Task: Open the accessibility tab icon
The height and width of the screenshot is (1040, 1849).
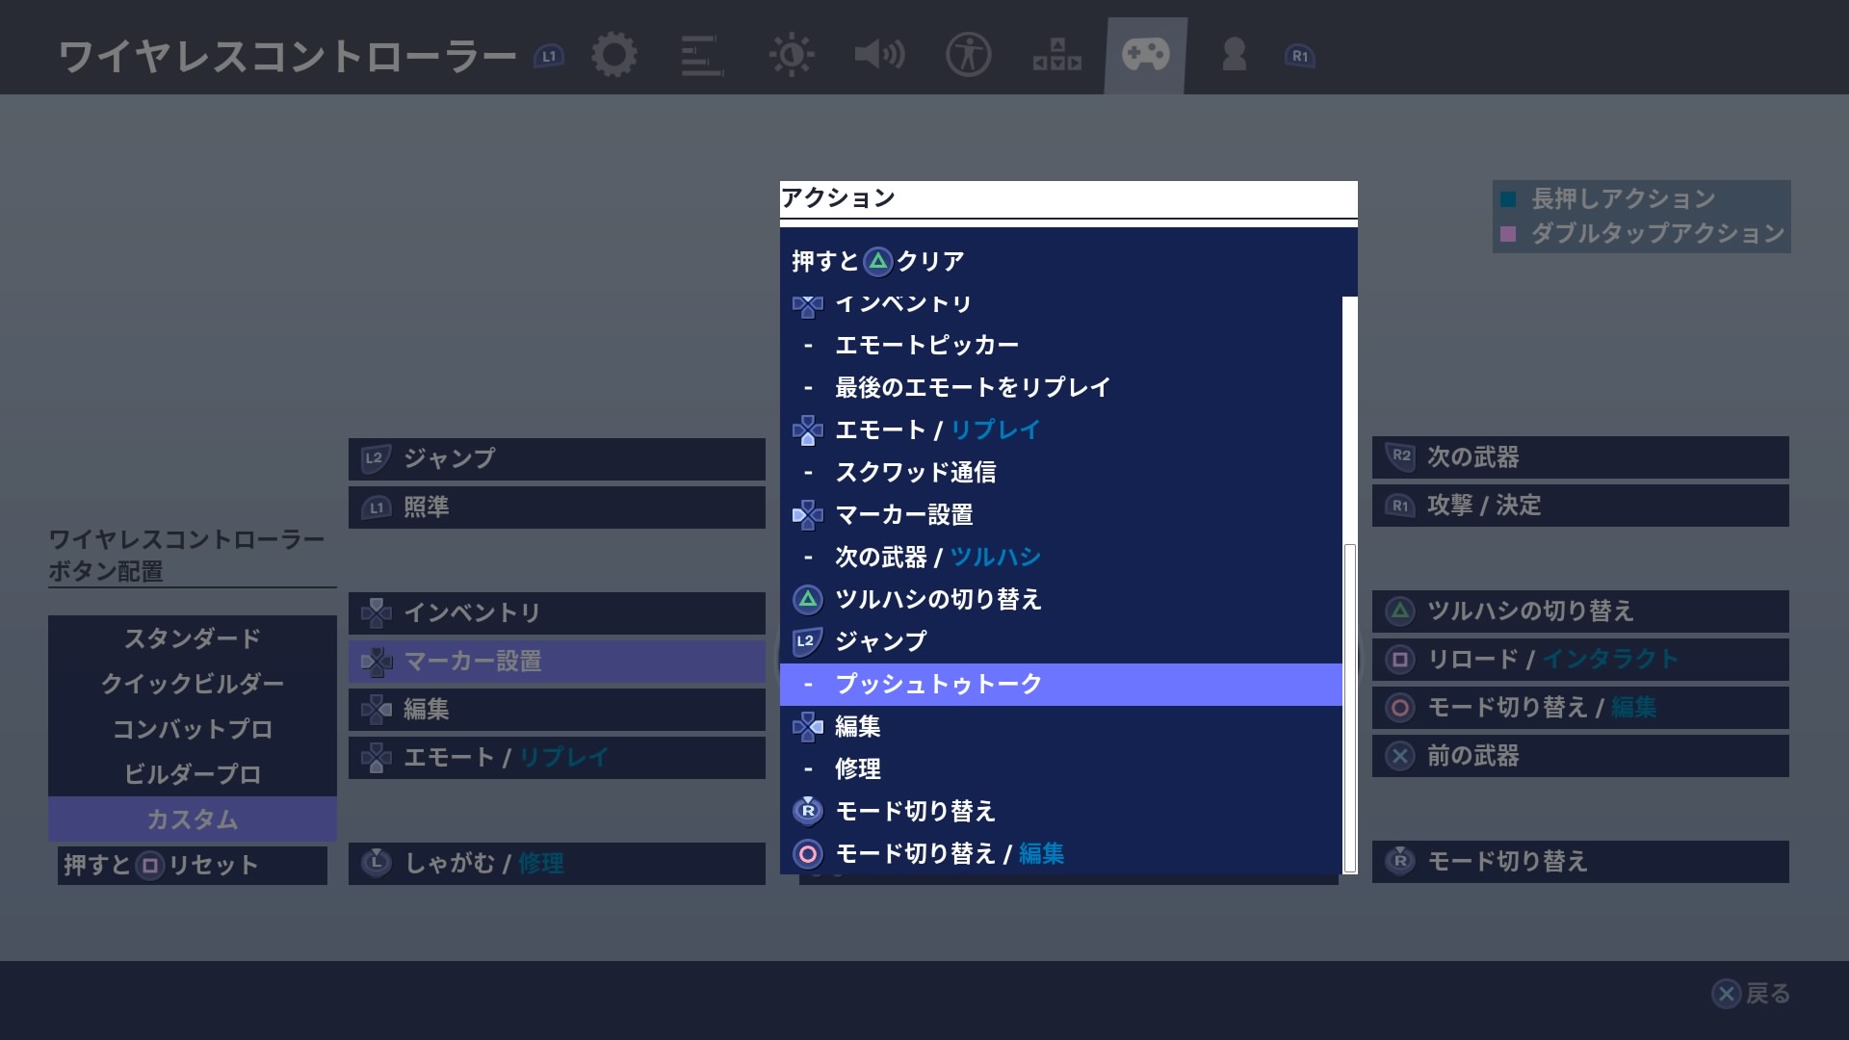Action: pos(968,55)
